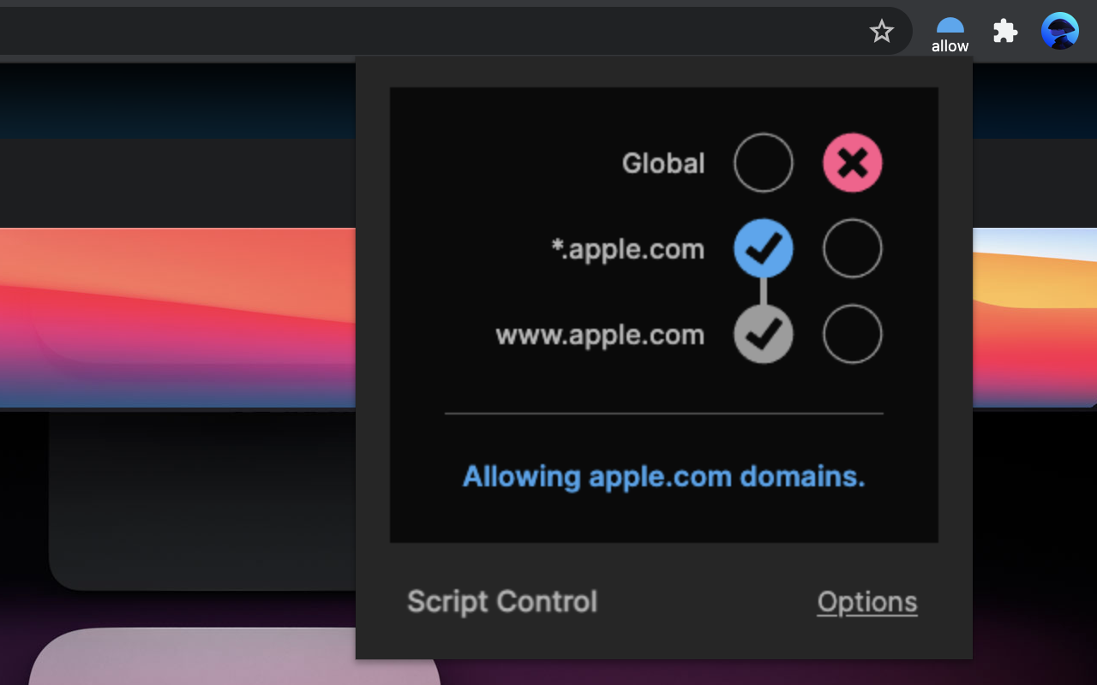Image resolution: width=1097 pixels, height=685 pixels.
Task: Click the 'Allowing apple.com domains' status text
Action: tap(662, 476)
